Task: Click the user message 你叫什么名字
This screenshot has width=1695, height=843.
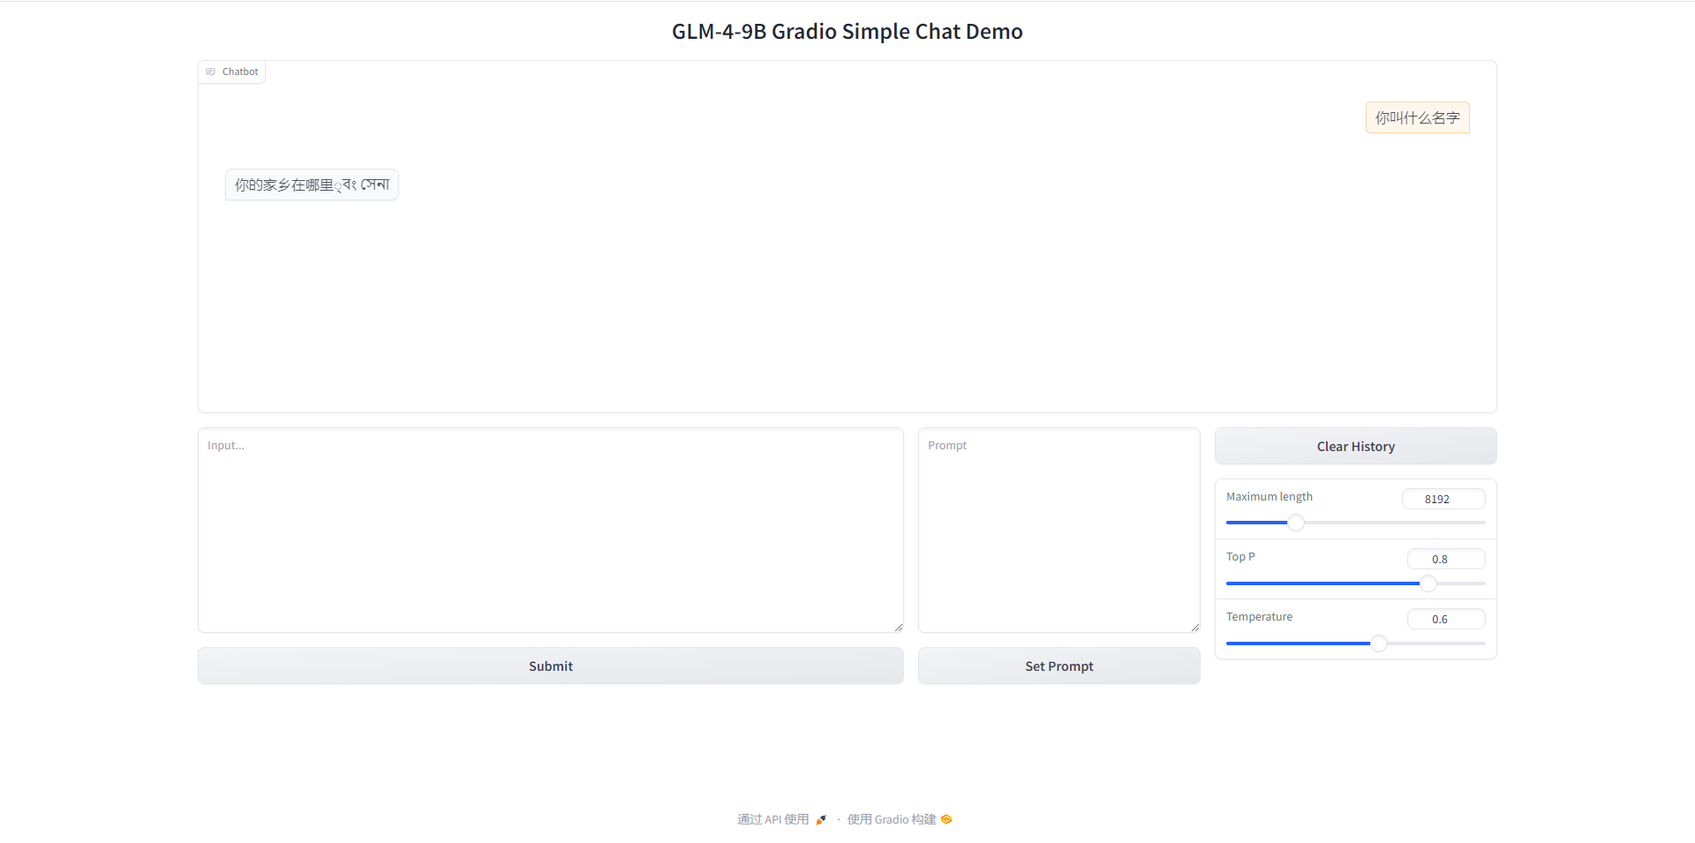Action: 1418,117
